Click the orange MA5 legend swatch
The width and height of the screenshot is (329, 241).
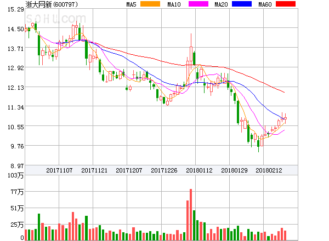pyautogui.click(x=150, y=4)
